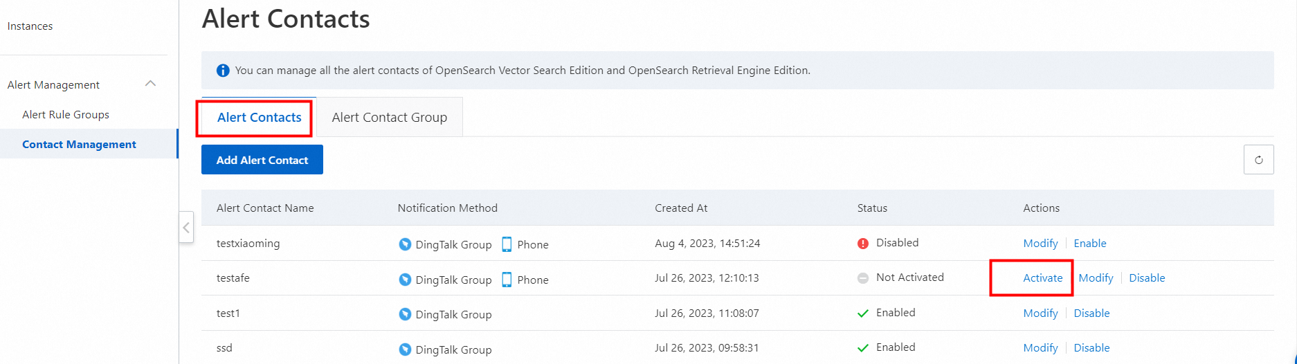Image resolution: width=1297 pixels, height=364 pixels.
Task: Click the testxiaoming contact name
Action: click(x=248, y=244)
